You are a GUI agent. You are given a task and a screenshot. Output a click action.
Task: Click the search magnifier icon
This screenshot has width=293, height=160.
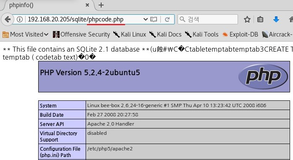[182, 19]
